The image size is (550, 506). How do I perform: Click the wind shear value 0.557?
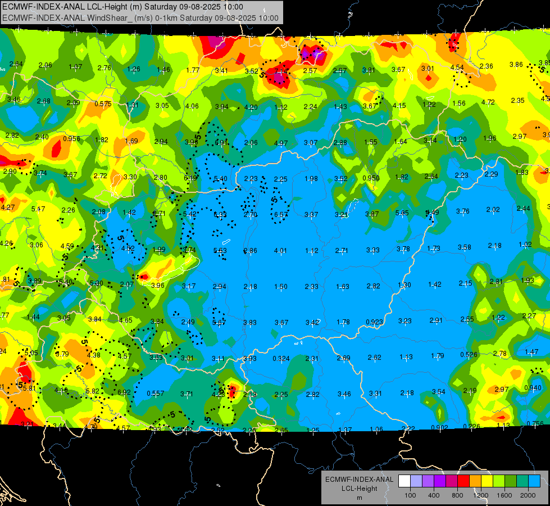click(156, 394)
